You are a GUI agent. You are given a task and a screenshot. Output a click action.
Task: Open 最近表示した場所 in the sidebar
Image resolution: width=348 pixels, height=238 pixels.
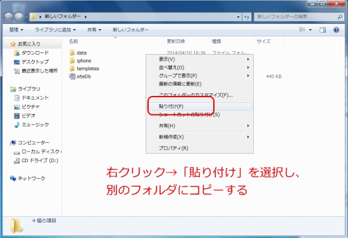(39, 71)
